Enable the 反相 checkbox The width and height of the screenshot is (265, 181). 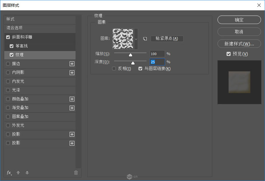point(114,68)
